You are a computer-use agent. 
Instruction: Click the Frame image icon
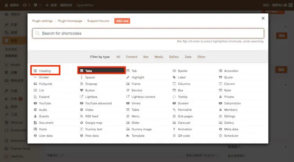pos(128,84)
